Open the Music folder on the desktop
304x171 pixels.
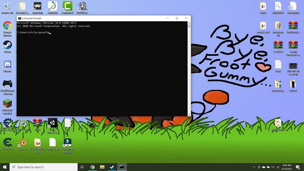tap(263, 6)
